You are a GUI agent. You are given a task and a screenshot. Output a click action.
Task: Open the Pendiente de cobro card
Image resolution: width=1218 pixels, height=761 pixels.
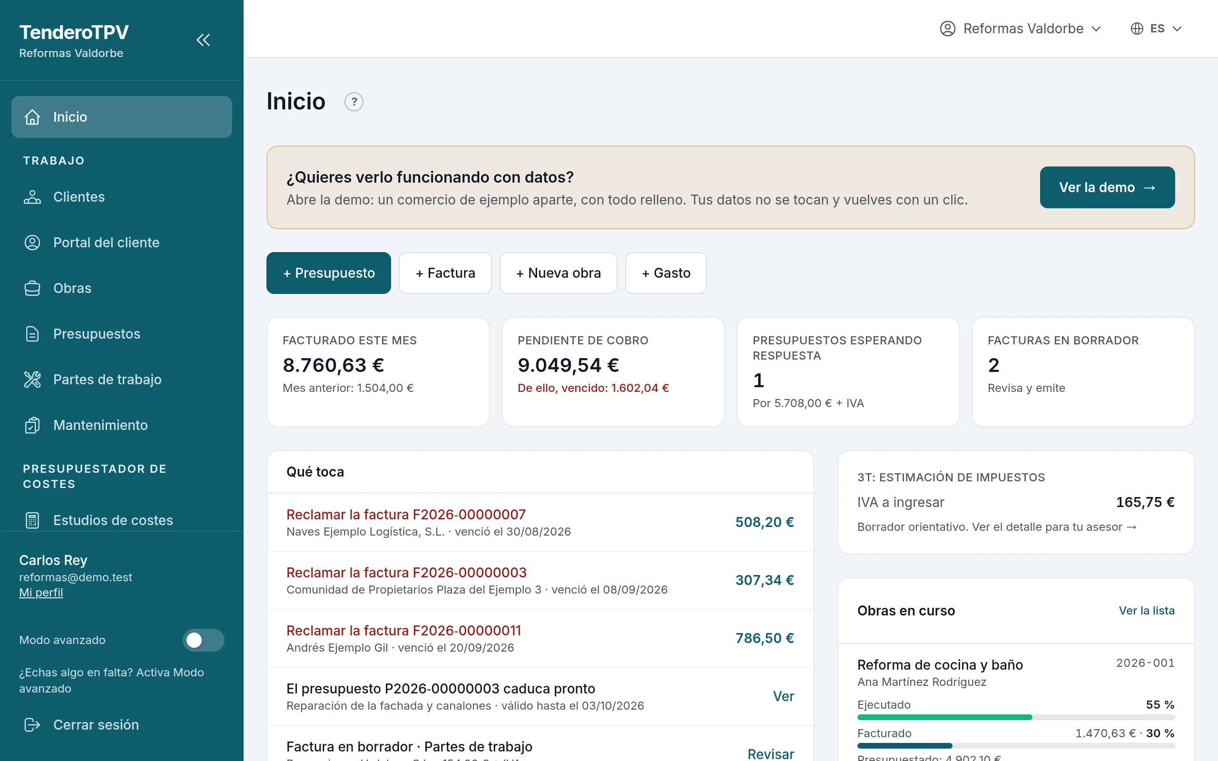(613, 372)
